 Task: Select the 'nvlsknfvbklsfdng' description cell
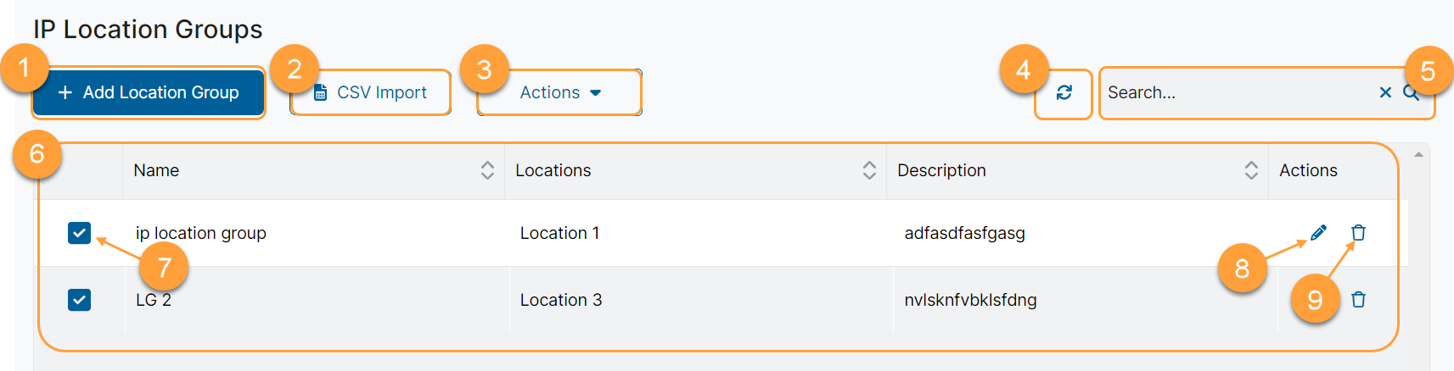coord(970,300)
